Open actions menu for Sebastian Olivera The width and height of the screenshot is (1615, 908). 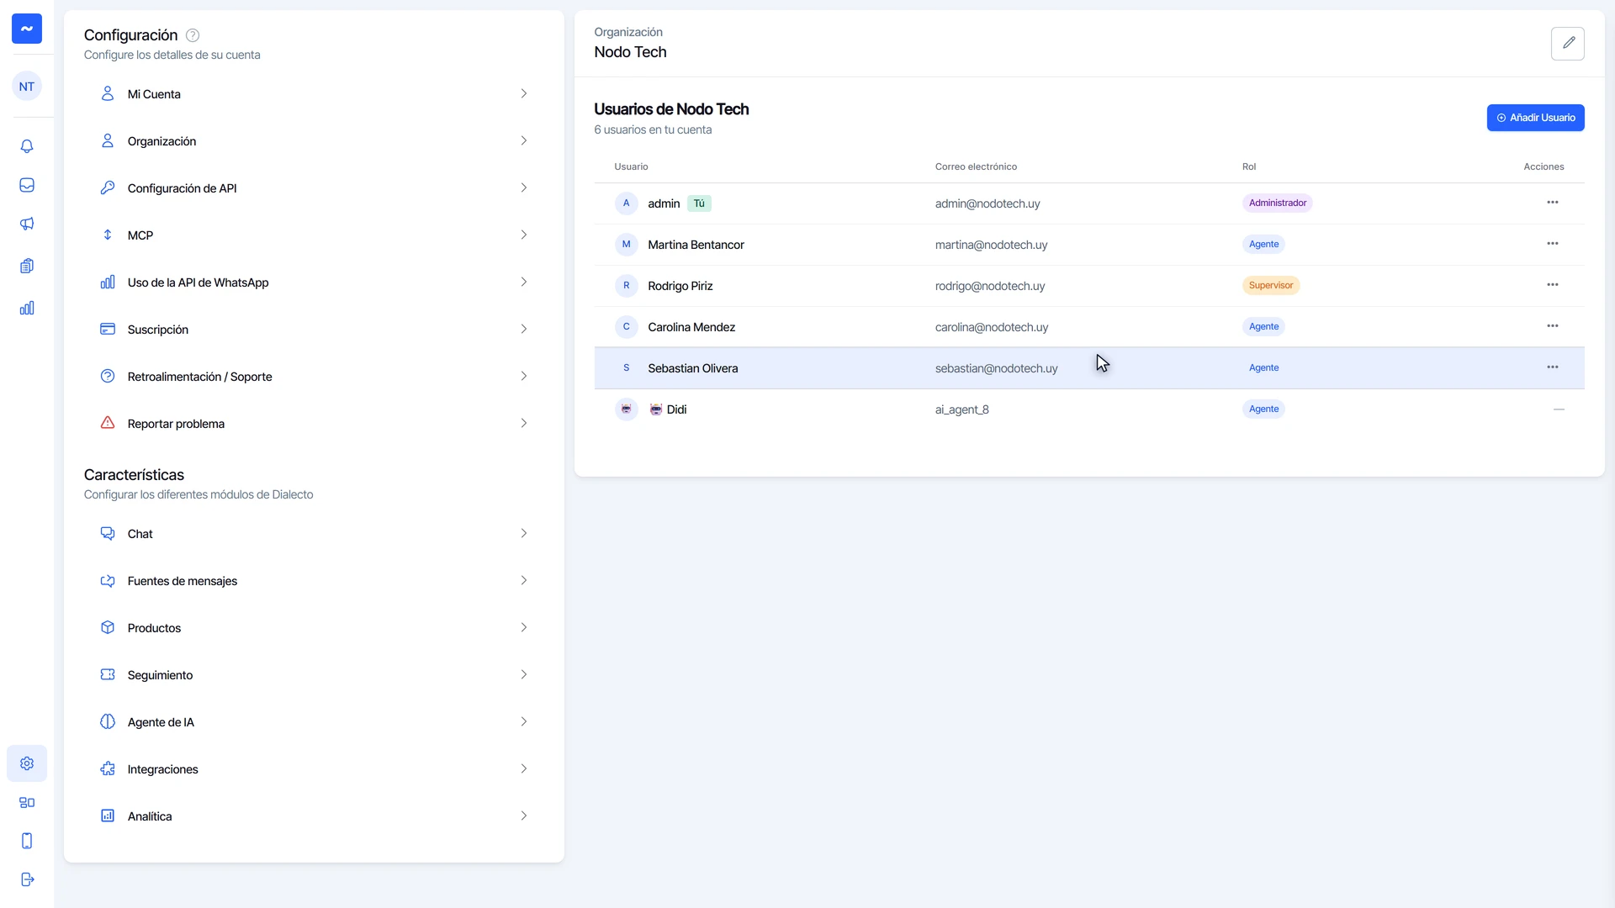point(1553,367)
